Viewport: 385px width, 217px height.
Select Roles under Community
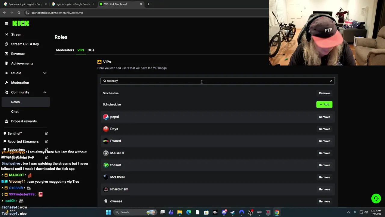[26, 102]
